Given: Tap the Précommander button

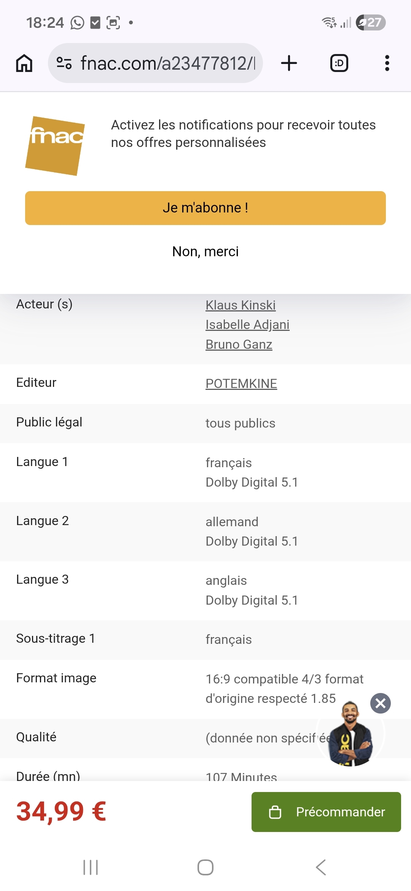Looking at the screenshot, I should click(x=326, y=812).
